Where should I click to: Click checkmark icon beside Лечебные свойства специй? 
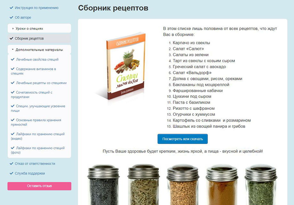click(x=12, y=59)
